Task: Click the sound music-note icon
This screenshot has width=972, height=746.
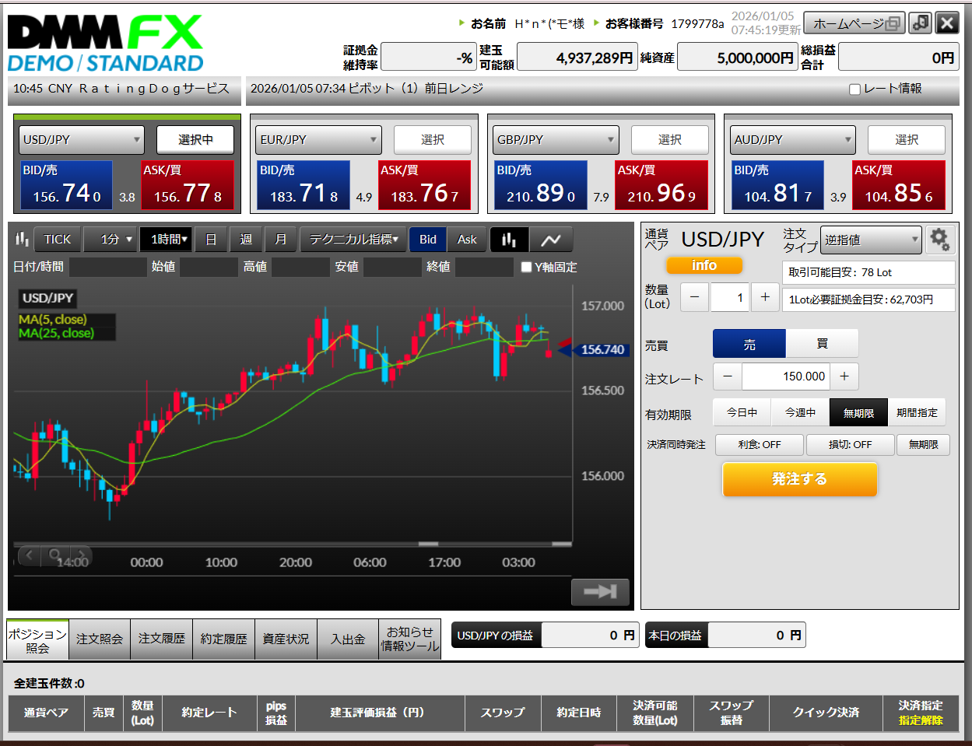Action: [921, 23]
